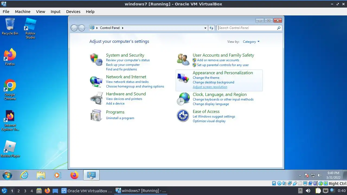347x195 pixels.
Task: Click the Hardware and Sound printer icon
Action: click(96, 98)
